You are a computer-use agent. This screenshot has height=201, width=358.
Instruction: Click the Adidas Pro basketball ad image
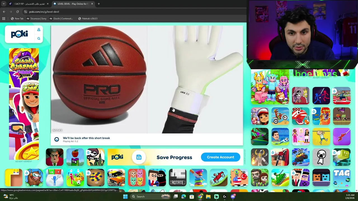coord(99,80)
